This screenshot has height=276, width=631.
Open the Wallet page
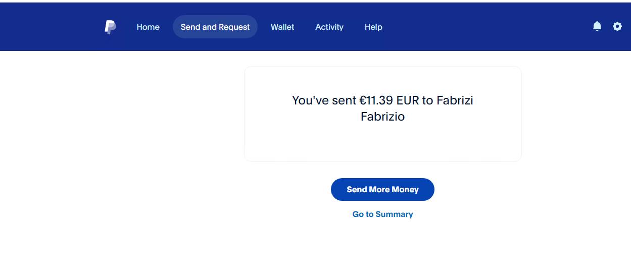pyautogui.click(x=282, y=27)
